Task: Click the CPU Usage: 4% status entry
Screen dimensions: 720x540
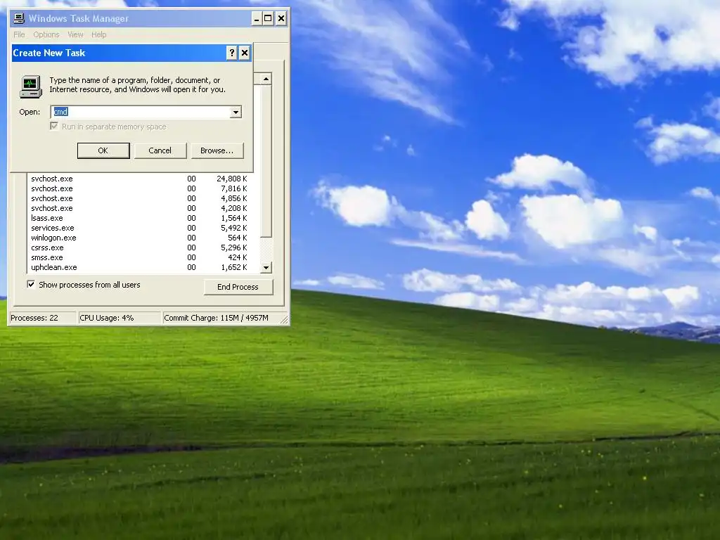Action: 120,318
